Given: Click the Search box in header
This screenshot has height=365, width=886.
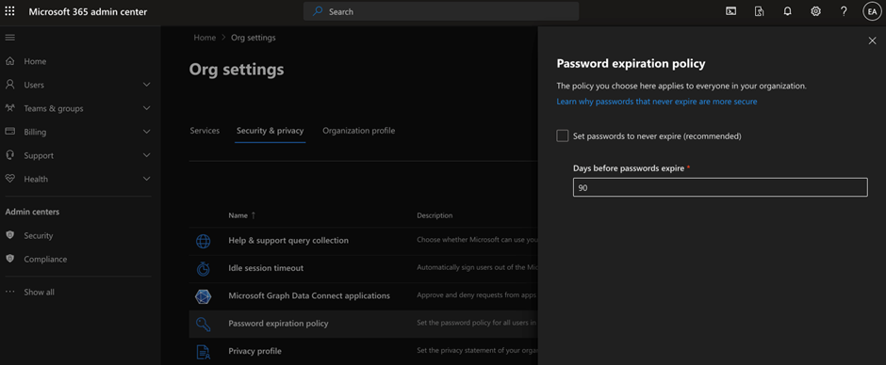Looking at the screenshot, I should coord(441,11).
